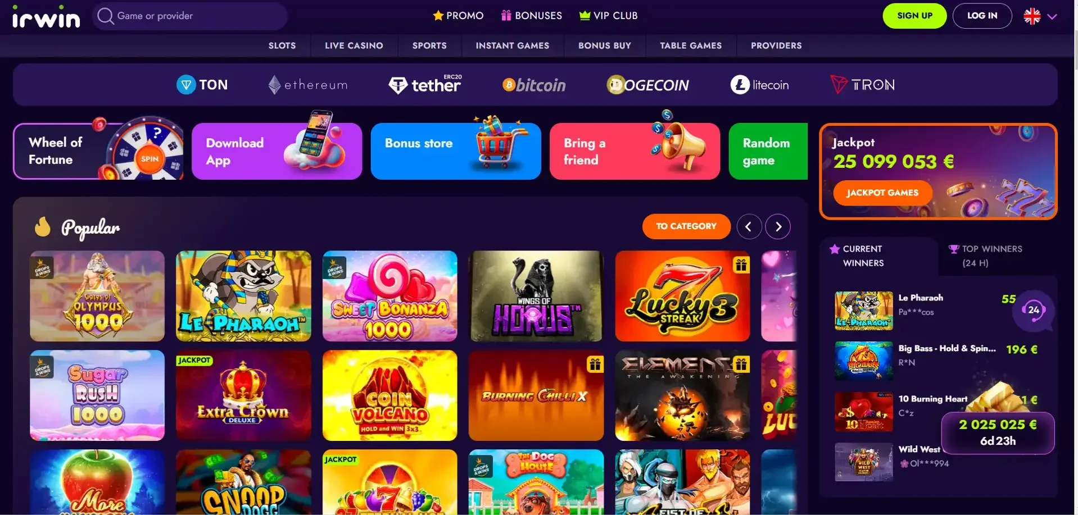Show next Popular games with right arrow
This screenshot has width=1078, height=515.
[x=778, y=227]
